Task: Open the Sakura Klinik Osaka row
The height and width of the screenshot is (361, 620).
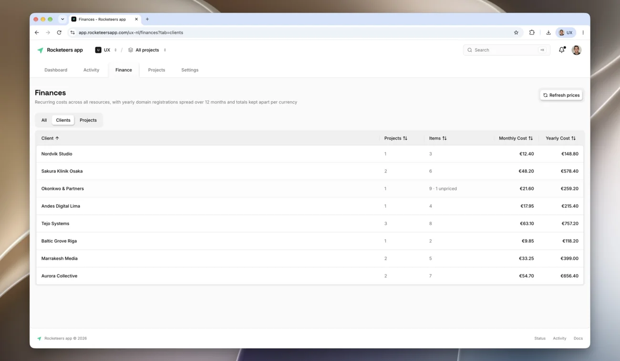Action: pos(310,171)
